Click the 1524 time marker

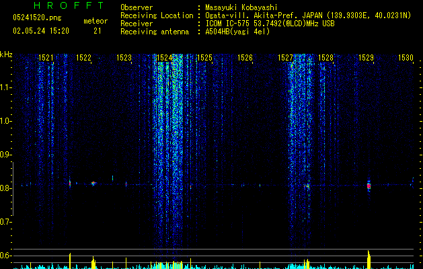(164, 58)
